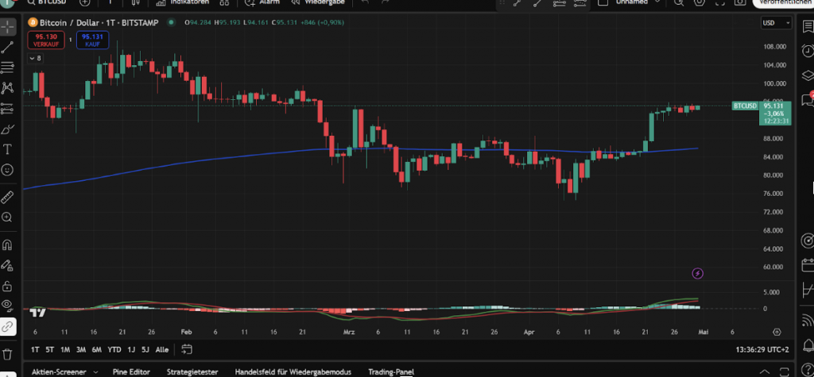Open the Pine Editor tab
The image size is (814, 377).
click(x=132, y=371)
